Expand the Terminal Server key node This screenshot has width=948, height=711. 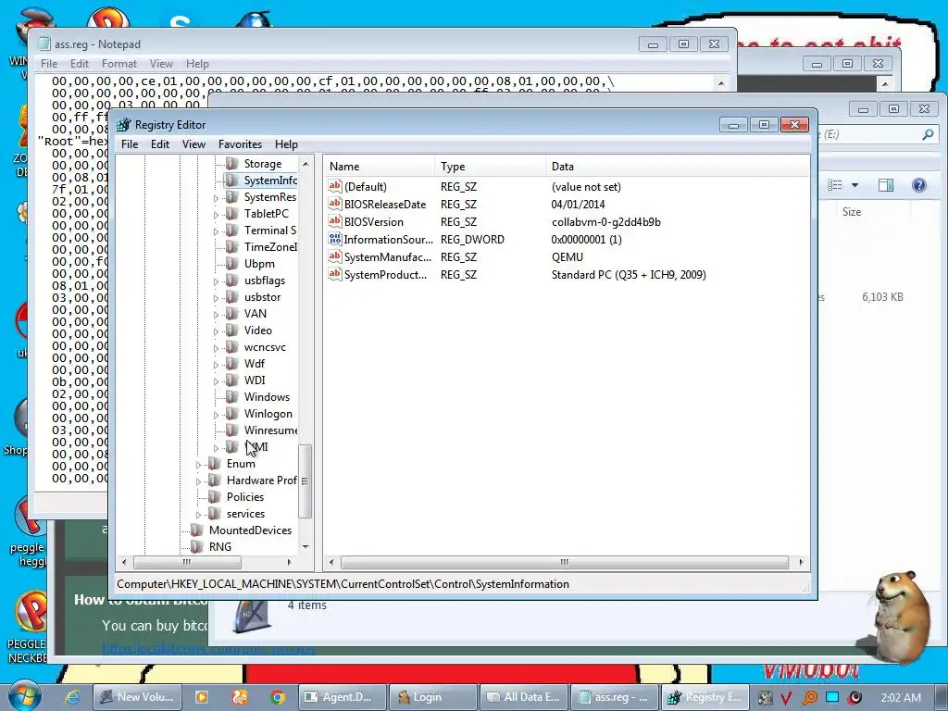pos(216,231)
